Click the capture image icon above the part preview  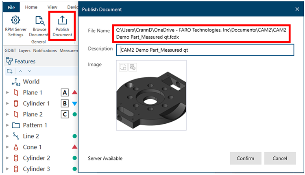[123, 67]
